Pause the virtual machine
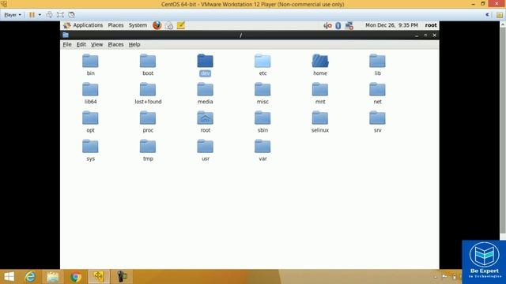The image size is (506, 284). point(32,15)
